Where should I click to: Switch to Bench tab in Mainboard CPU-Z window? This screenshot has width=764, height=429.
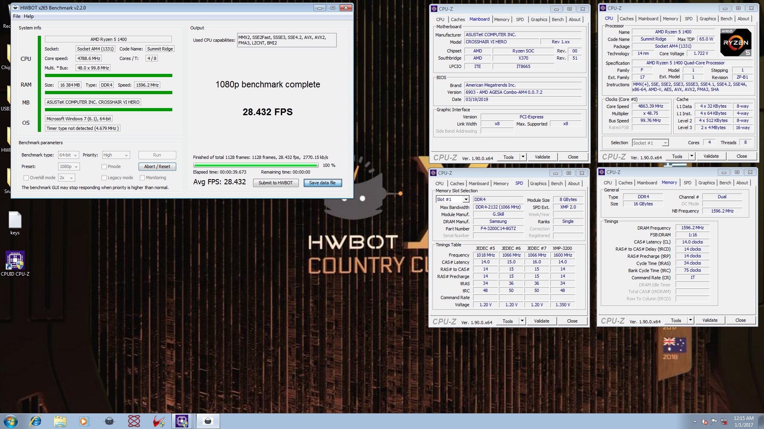pos(557,19)
